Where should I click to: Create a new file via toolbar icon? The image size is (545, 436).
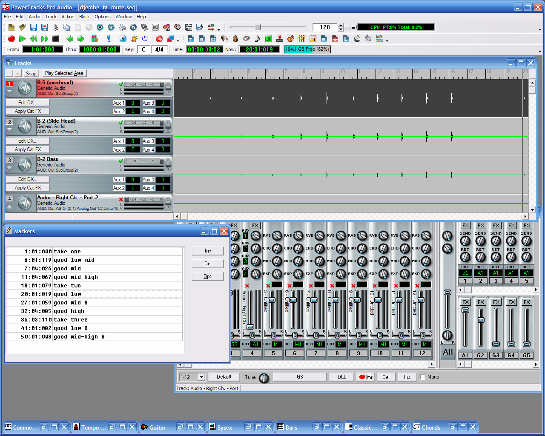point(11,27)
